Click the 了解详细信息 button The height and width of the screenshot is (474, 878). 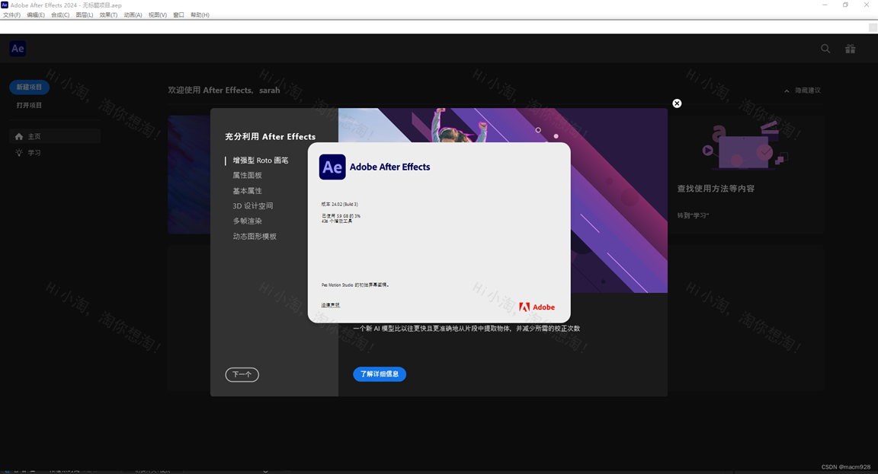pyautogui.click(x=380, y=374)
